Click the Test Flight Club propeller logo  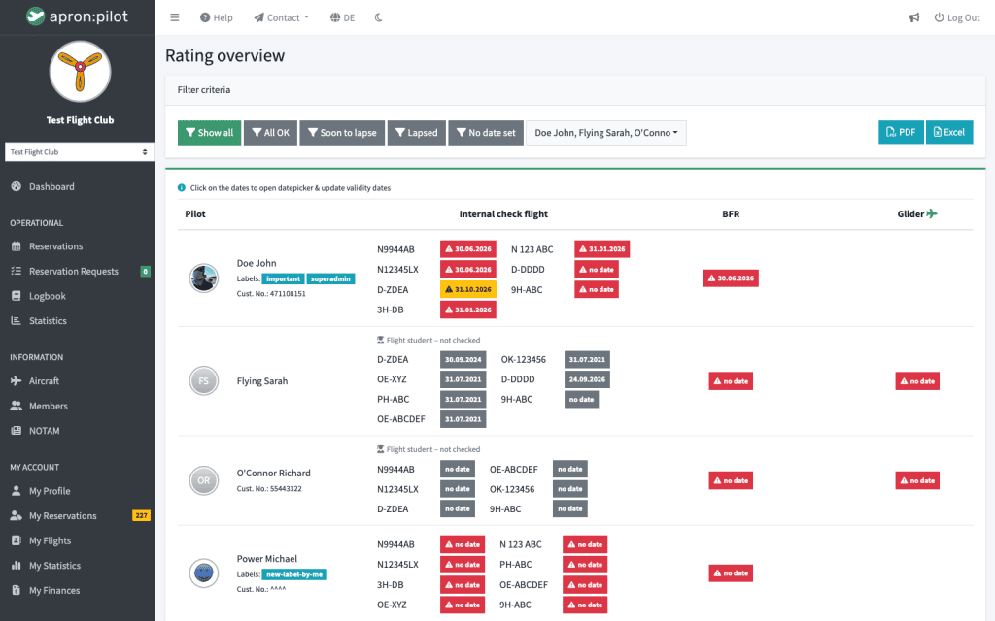(x=80, y=72)
